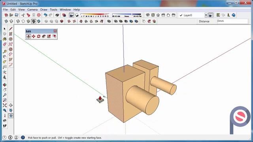Select the Orbit camera tool
This screenshot has height=142, width=253.
(x=4, y=85)
